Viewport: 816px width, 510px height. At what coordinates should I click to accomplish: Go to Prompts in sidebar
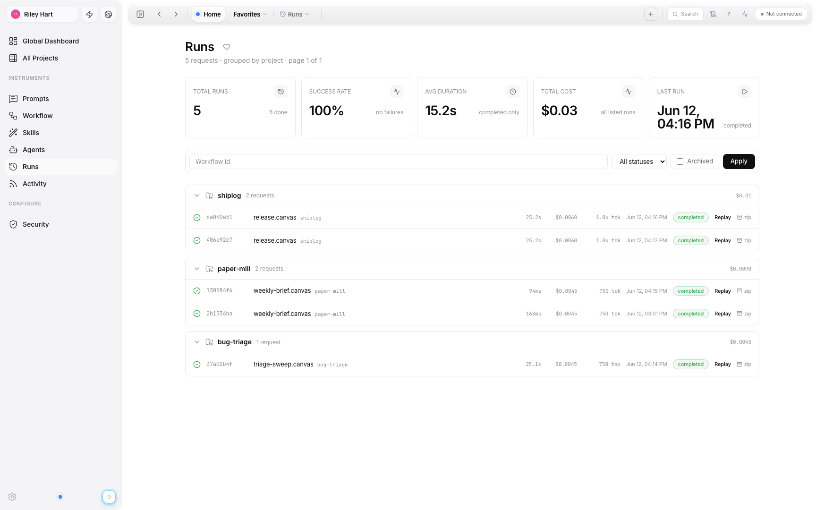pos(61,99)
